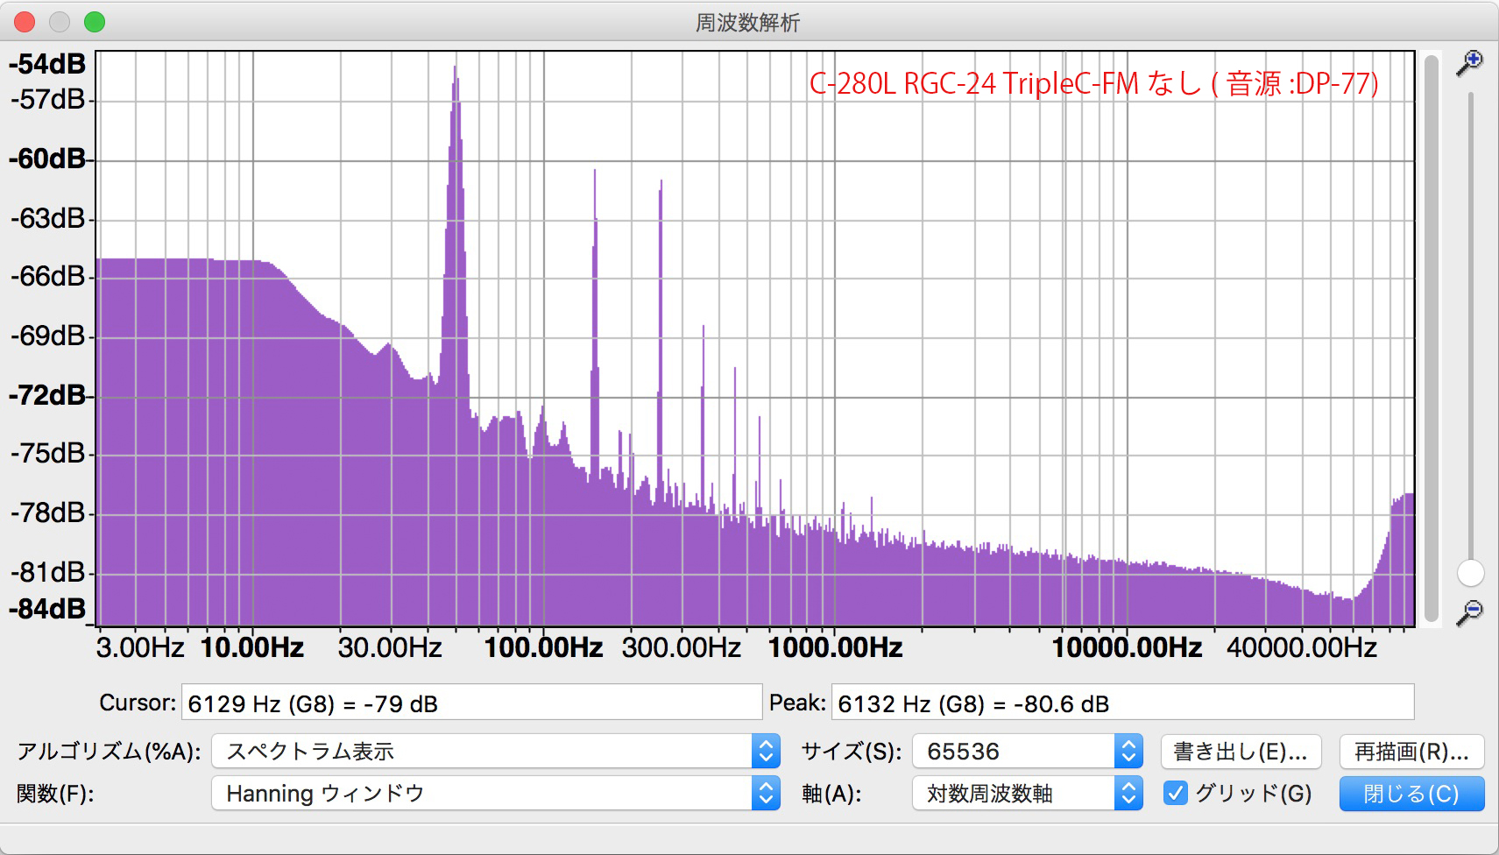Toggle the グリッド(G) checkbox
This screenshot has height=855, width=1499.
1176,793
